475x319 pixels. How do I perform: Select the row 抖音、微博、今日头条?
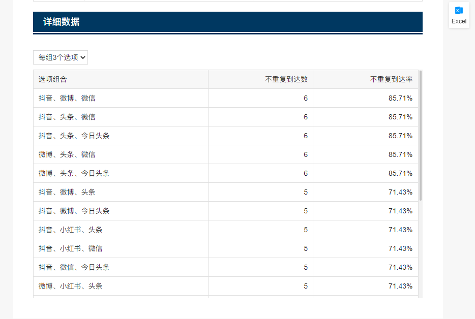pyautogui.click(x=226, y=211)
